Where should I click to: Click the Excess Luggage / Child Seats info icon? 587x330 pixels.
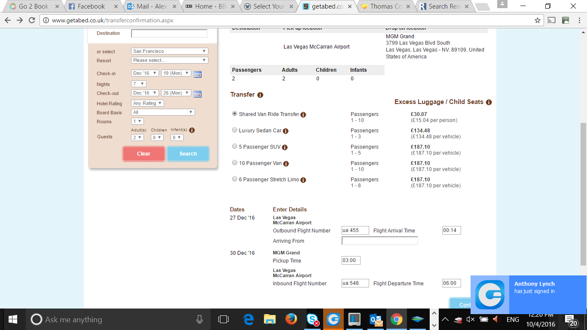click(x=489, y=102)
